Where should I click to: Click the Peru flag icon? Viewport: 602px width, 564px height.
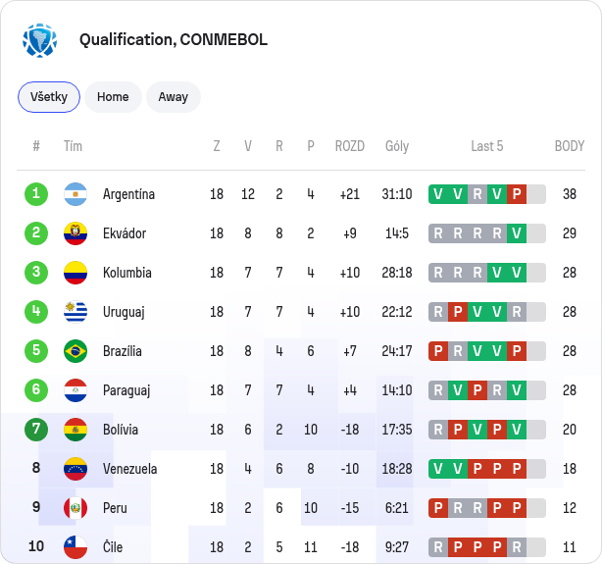[75, 507]
